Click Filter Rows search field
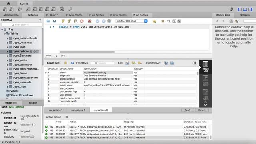256x144 pixels. tap(102, 63)
